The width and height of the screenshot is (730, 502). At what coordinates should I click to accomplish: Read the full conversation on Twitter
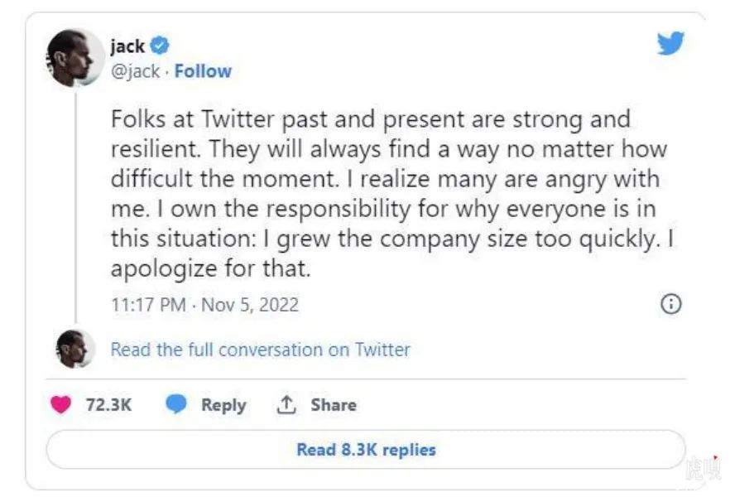[260, 350]
